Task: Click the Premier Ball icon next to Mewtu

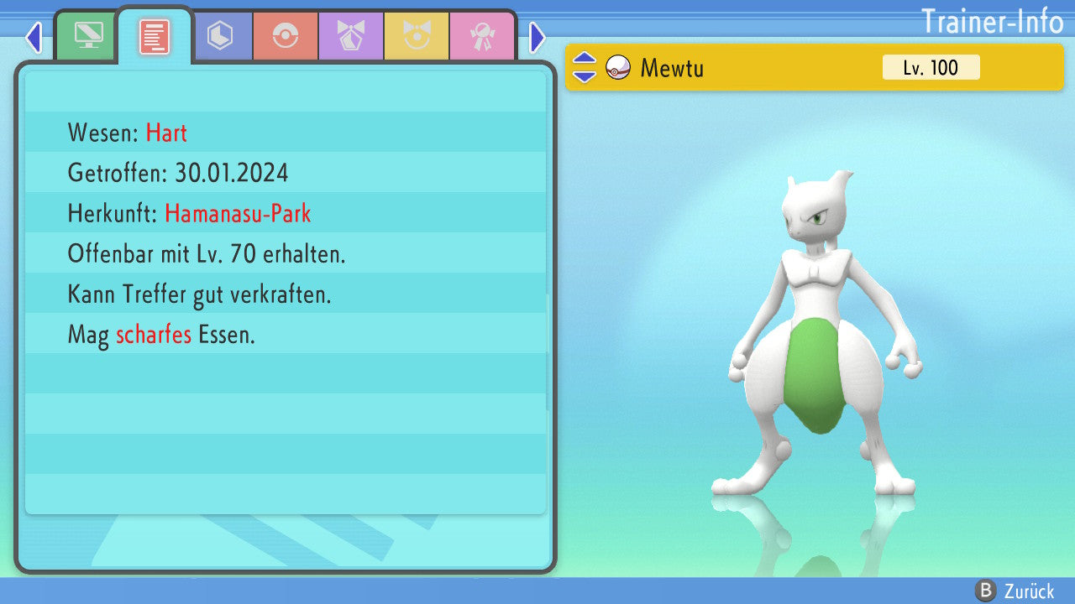Action: coord(618,68)
